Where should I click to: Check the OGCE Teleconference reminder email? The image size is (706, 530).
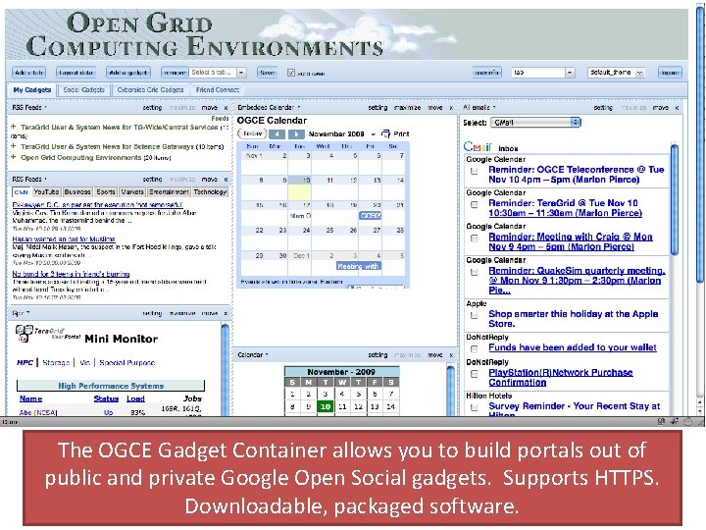475,171
